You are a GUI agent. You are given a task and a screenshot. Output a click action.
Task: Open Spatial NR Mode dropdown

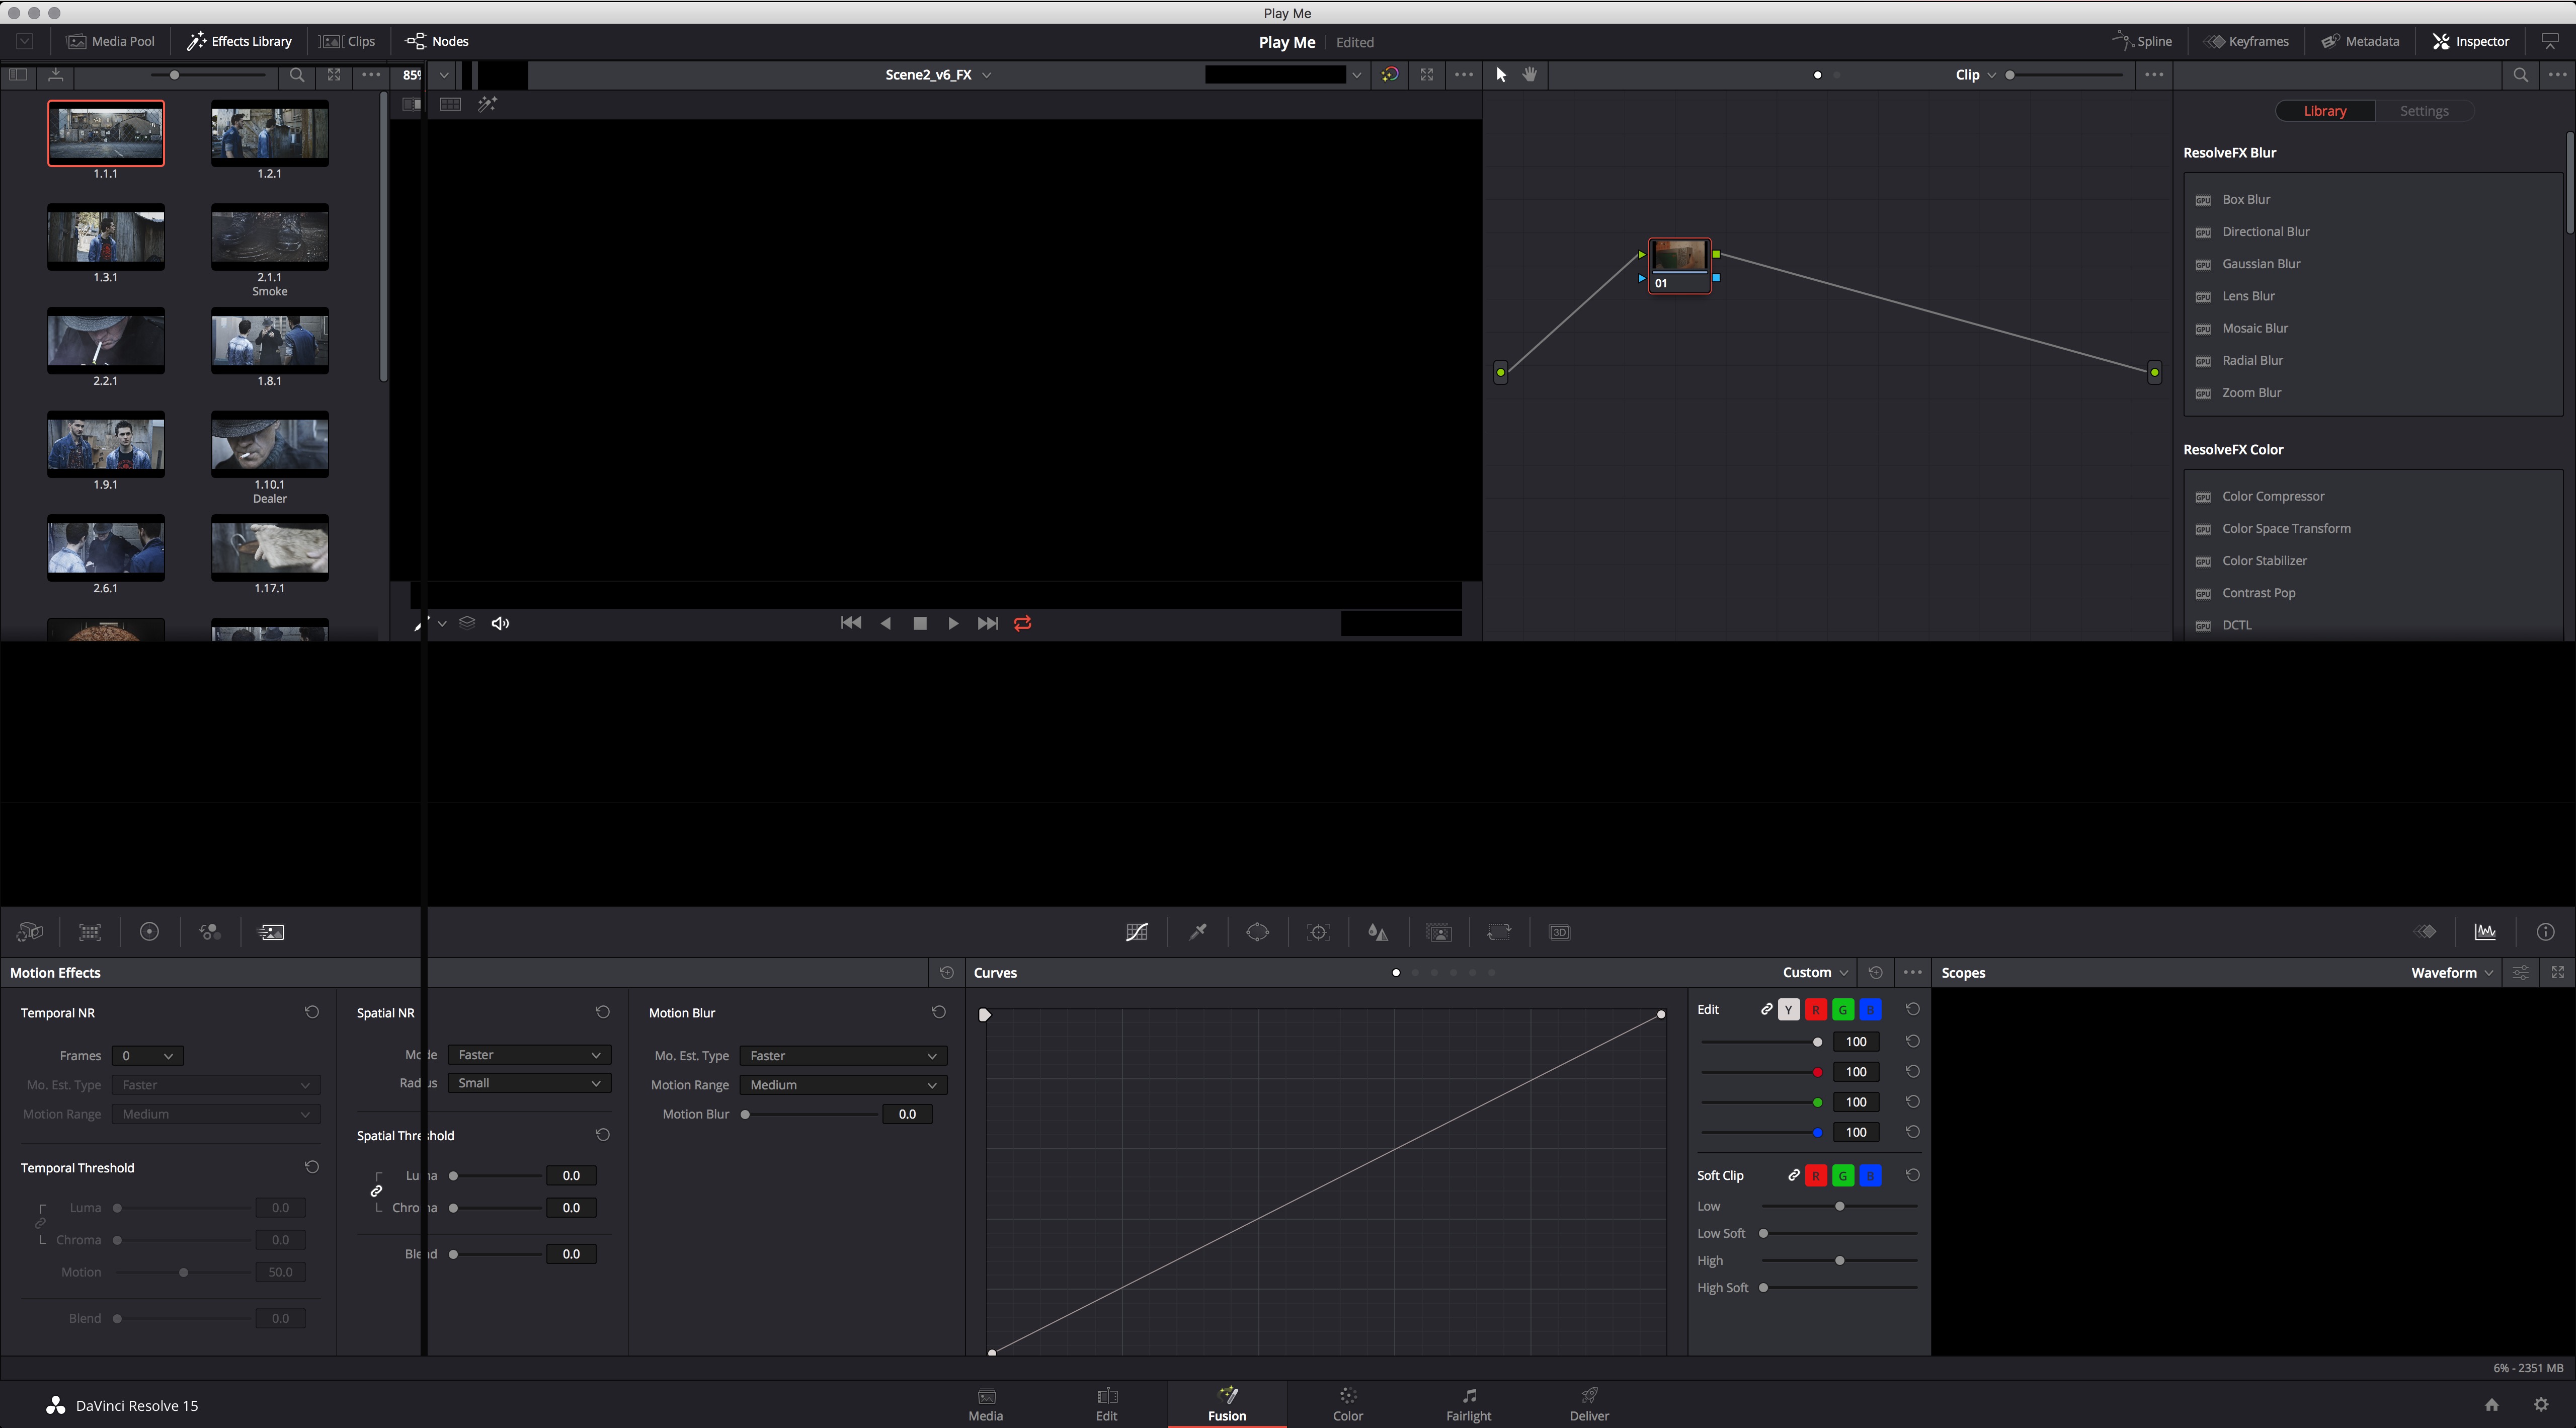click(x=529, y=1055)
